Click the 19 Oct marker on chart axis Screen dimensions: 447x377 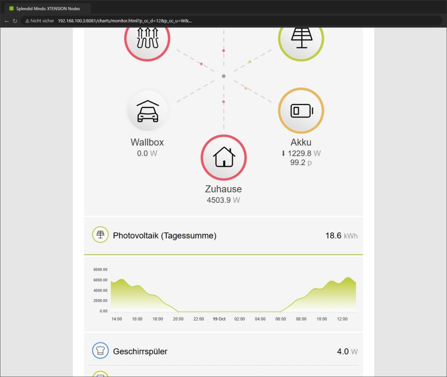tap(219, 319)
